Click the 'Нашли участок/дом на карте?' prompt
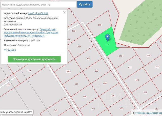 pos(16,112)
